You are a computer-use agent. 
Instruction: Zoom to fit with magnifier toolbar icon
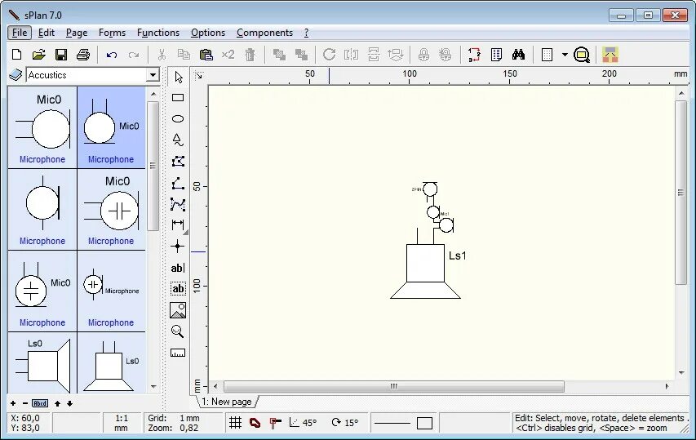point(582,55)
